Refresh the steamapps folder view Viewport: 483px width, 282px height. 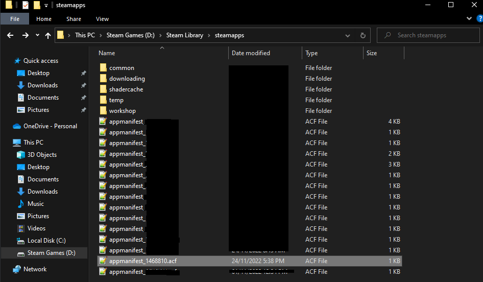[x=363, y=35]
